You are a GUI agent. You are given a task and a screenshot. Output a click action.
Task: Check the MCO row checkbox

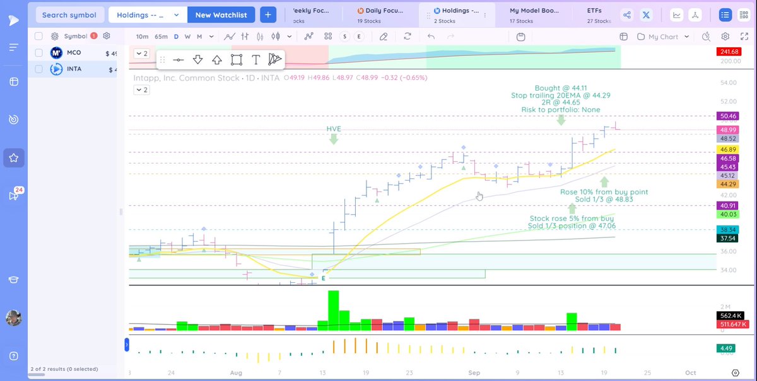tap(38, 52)
